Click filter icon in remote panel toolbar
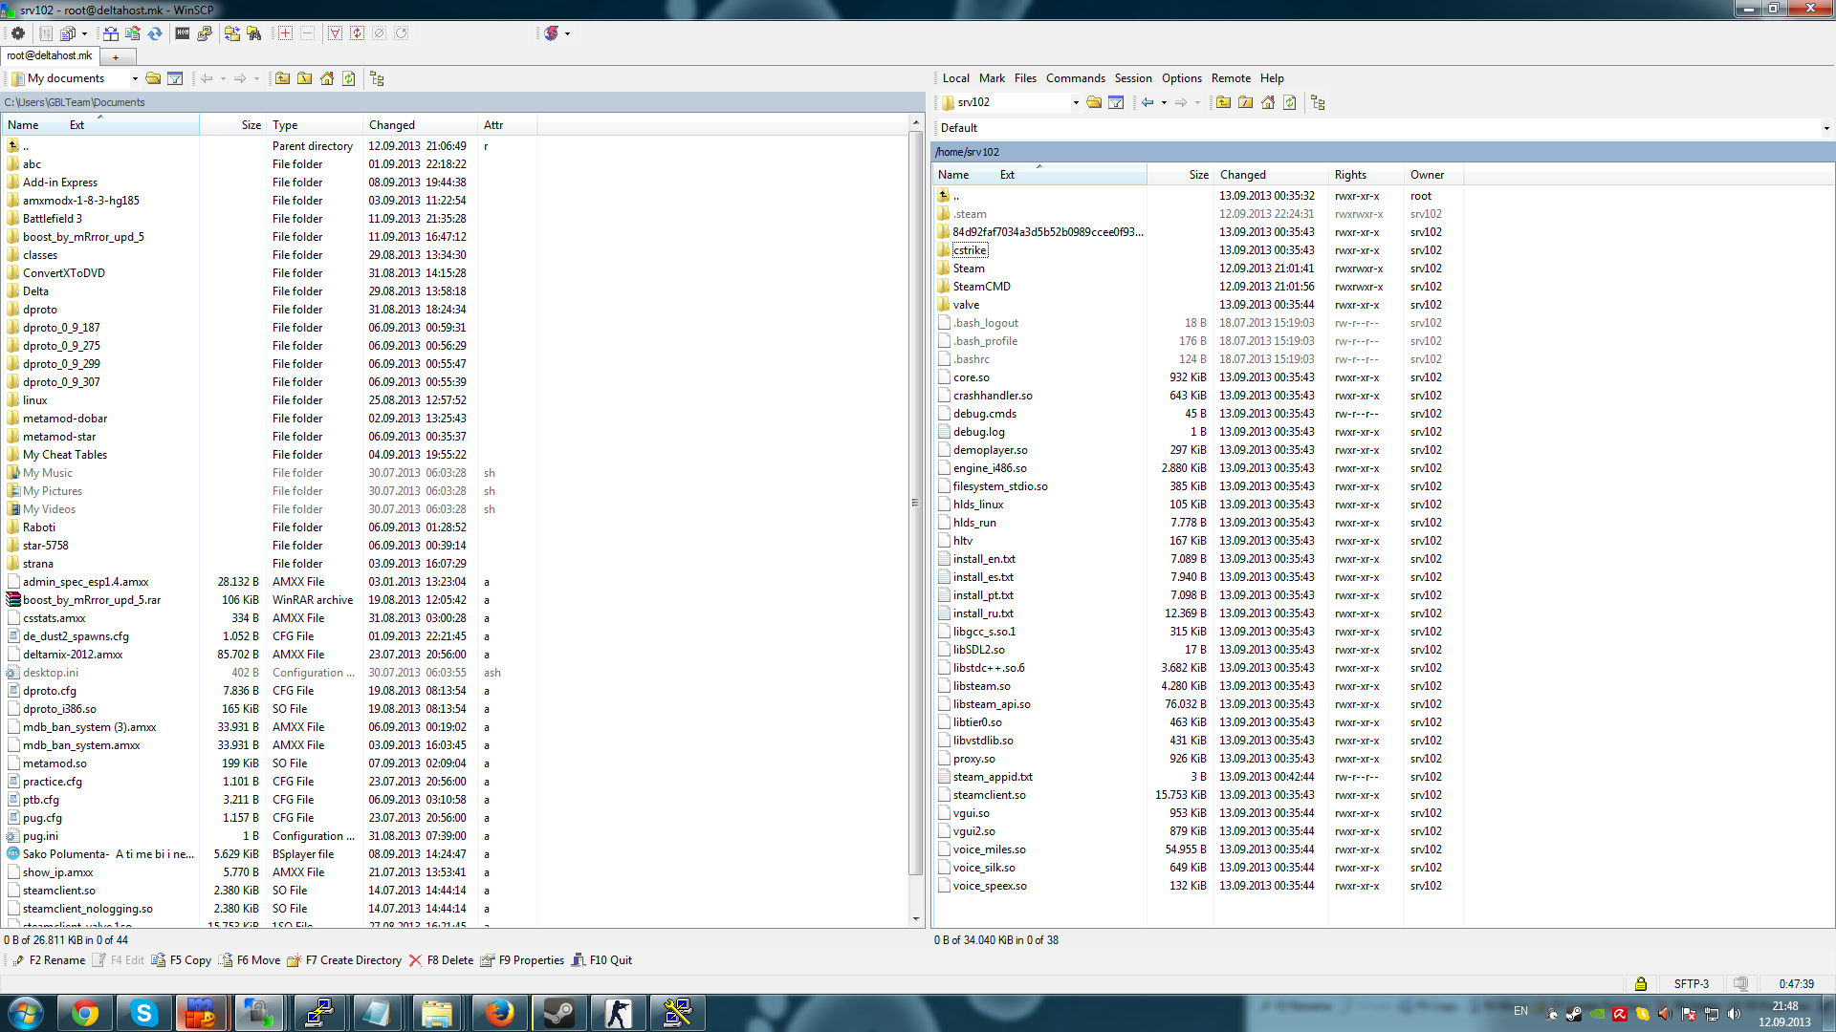The image size is (1836, 1032). coord(1116,102)
